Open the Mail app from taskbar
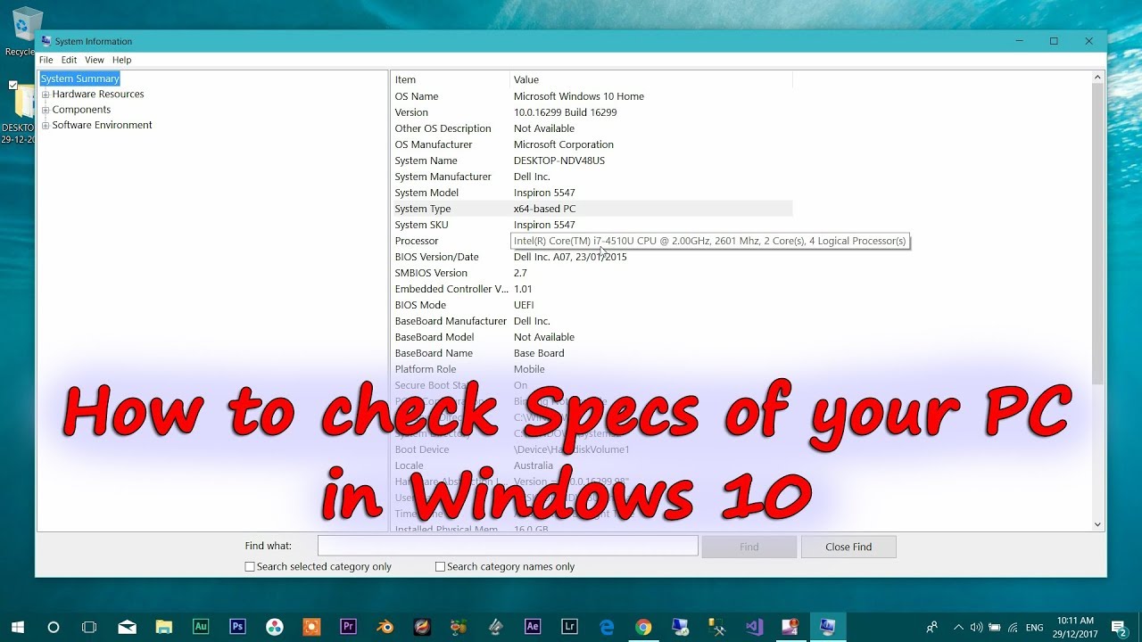 [127, 627]
